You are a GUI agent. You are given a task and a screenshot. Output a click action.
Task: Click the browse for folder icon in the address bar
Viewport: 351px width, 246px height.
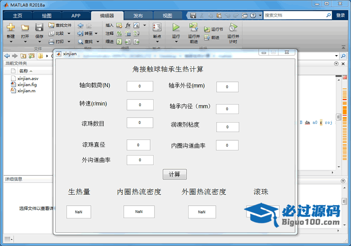31,56
